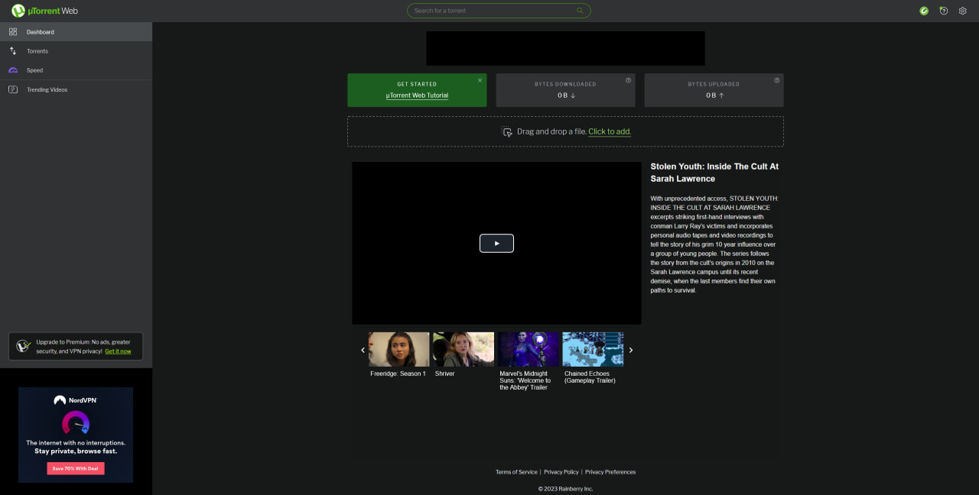
Task: Open the Torrents section
Action: coord(76,51)
